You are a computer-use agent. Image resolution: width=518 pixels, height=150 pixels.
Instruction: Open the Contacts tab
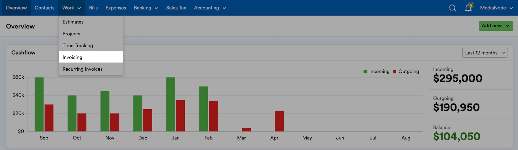point(45,8)
